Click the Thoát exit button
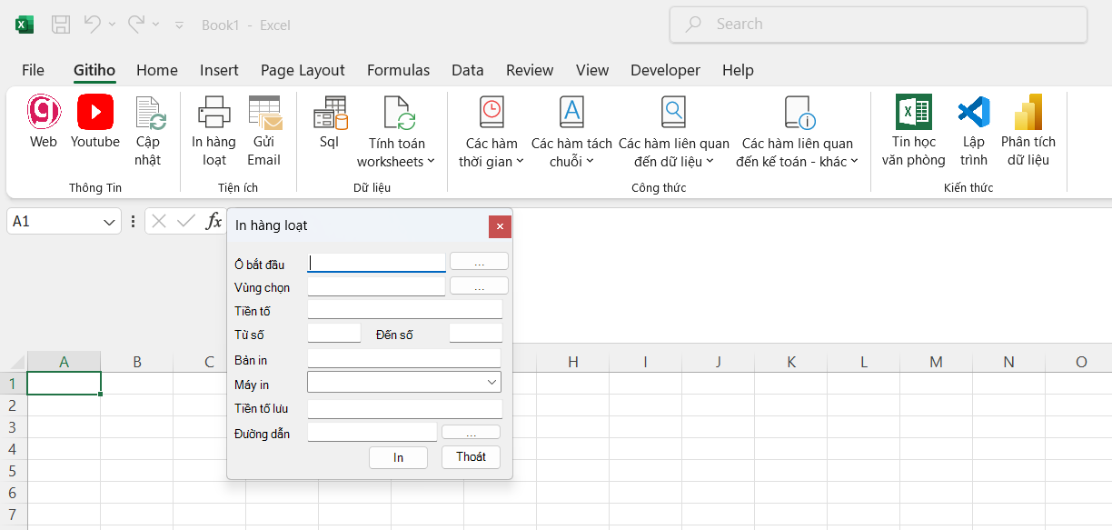This screenshot has height=530, width=1112. click(x=471, y=457)
